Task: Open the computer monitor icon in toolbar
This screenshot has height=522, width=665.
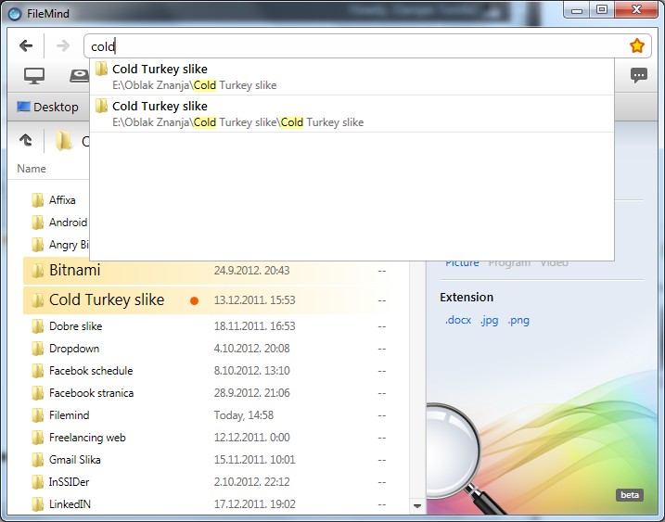Action: [x=34, y=76]
